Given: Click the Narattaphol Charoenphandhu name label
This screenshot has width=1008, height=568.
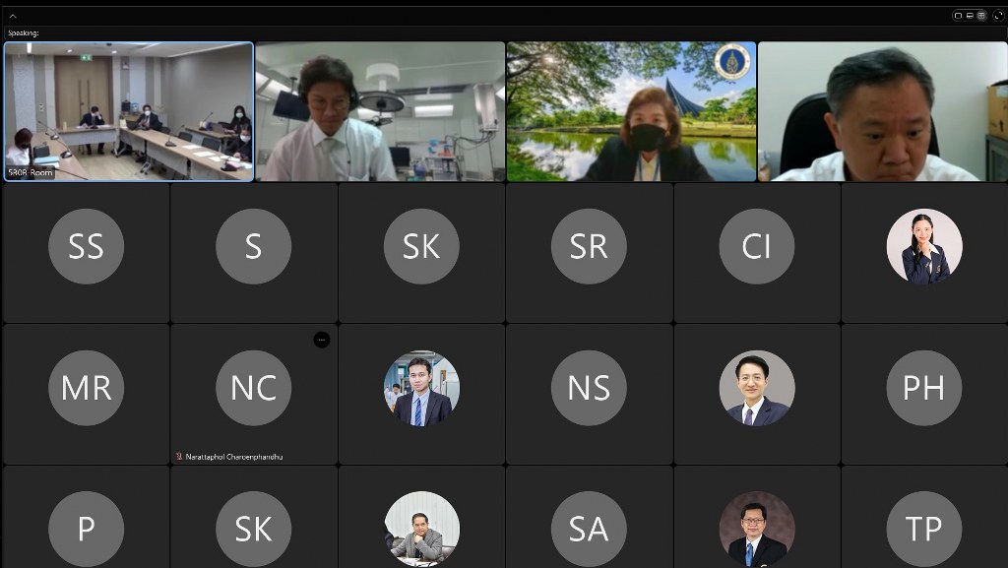Looking at the screenshot, I should point(234,457).
